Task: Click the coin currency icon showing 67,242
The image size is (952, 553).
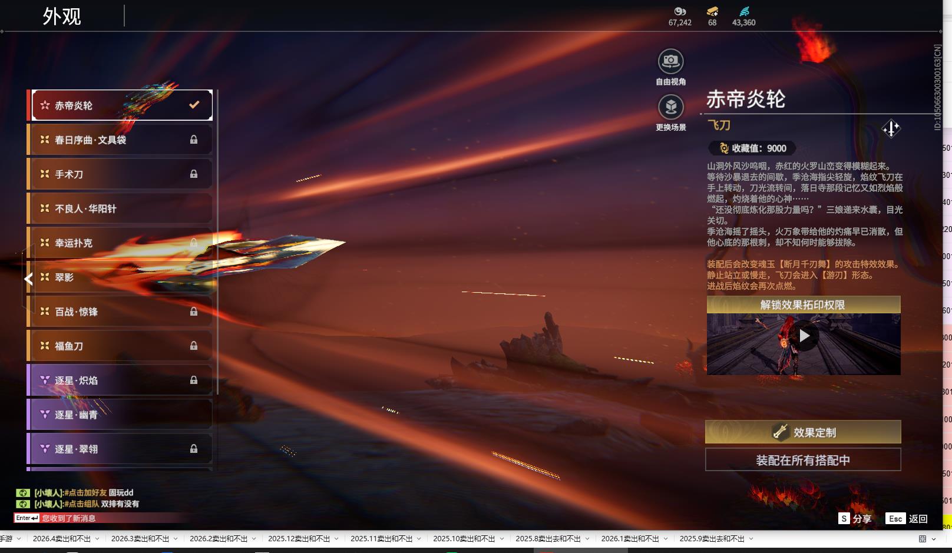Action: (682, 10)
